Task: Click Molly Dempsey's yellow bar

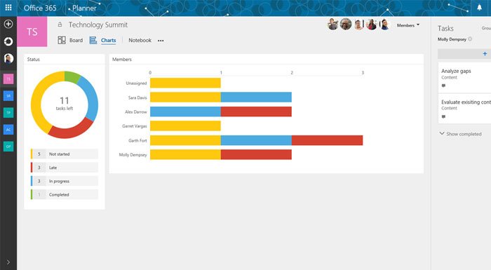Action: pos(185,154)
